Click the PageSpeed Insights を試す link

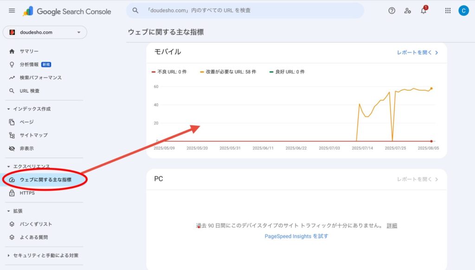[x=296, y=236]
